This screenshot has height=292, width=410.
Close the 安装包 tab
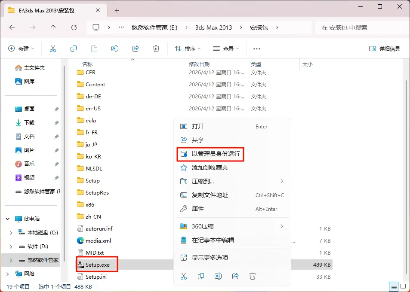click(x=98, y=10)
